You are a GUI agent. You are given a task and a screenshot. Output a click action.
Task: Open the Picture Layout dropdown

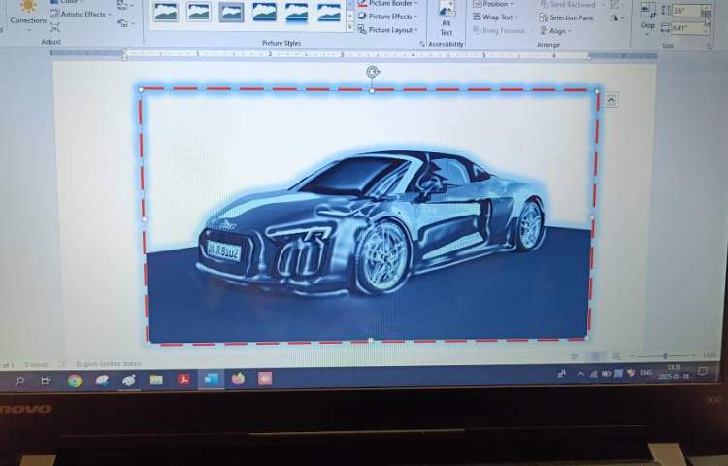coord(389,30)
